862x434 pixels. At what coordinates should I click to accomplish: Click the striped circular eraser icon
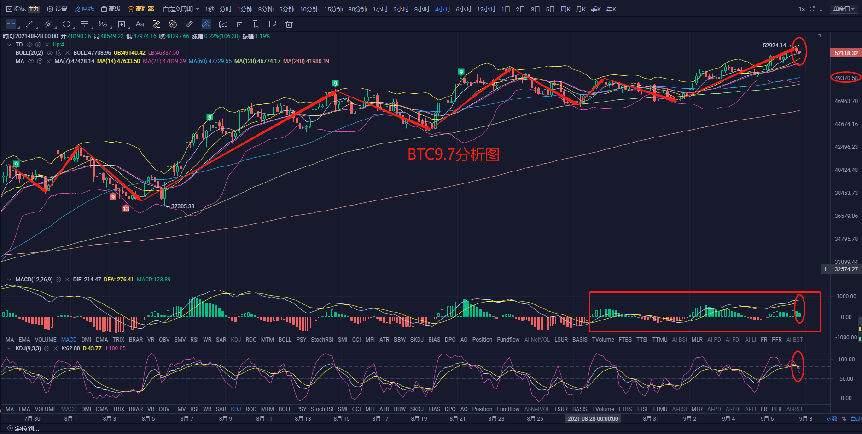coord(173,24)
